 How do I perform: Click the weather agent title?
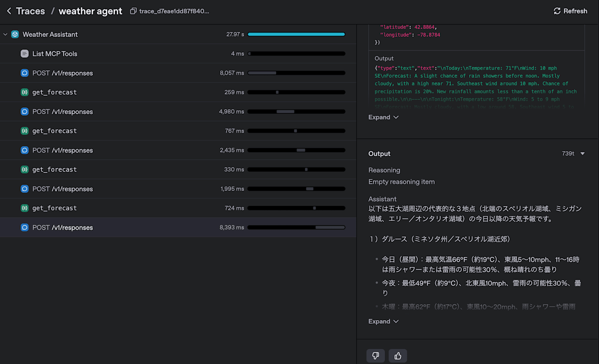click(x=90, y=11)
